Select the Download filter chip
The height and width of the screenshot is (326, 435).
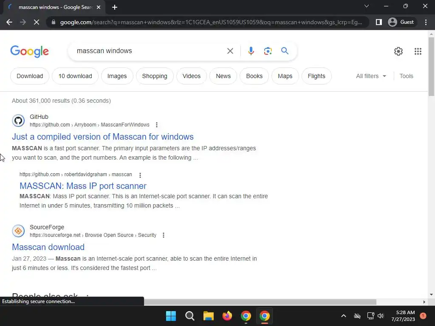[30, 76]
